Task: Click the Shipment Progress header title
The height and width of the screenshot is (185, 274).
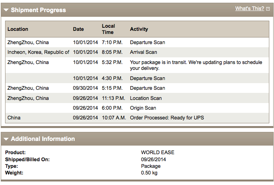Action: click(x=38, y=10)
